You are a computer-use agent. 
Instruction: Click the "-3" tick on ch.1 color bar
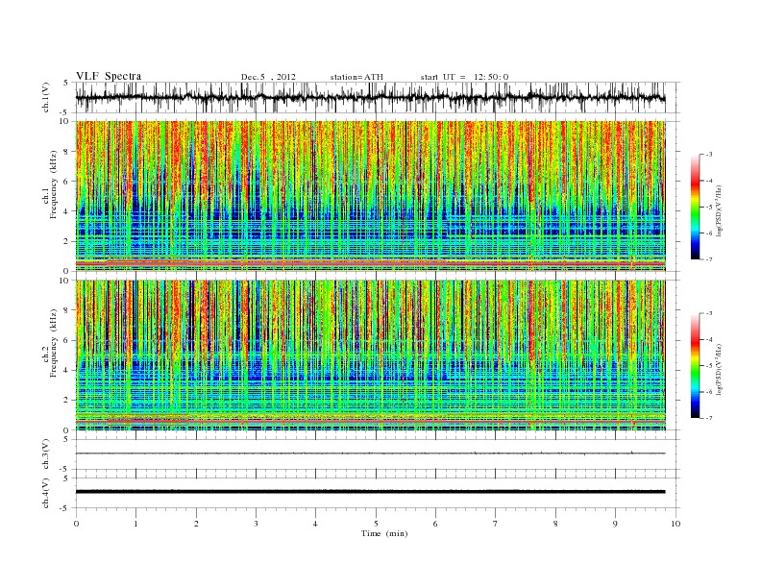click(709, 155)
